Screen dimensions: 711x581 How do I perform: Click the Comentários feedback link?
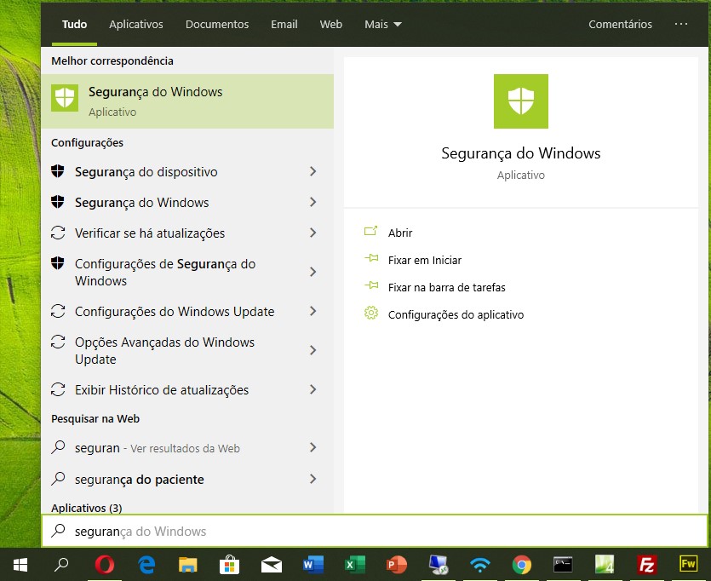click(x=620, y=24)
